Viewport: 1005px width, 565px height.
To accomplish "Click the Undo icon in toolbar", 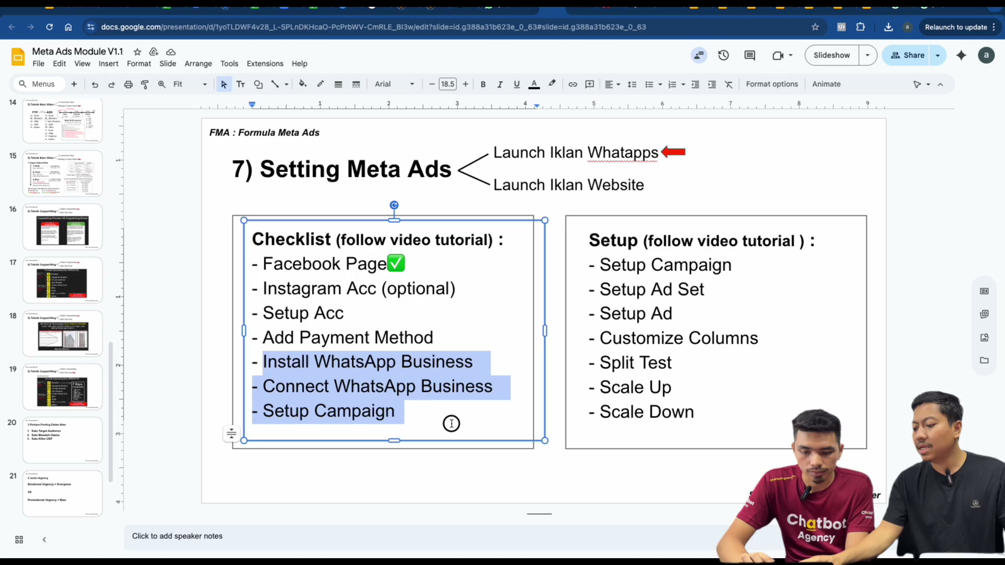I will click(95, 84).
